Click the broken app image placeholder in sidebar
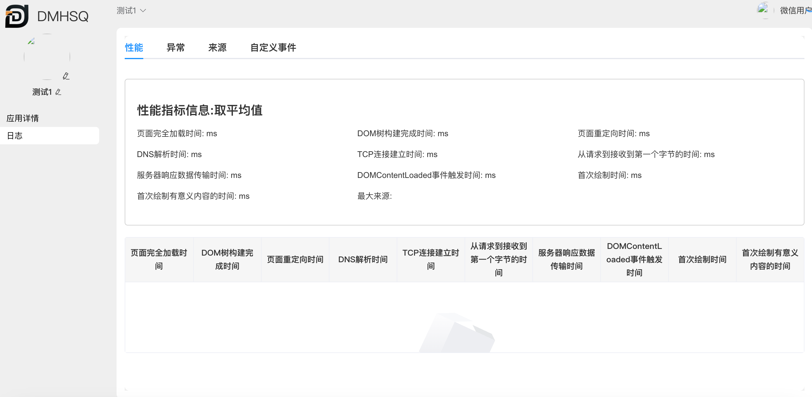 point(31,41)
